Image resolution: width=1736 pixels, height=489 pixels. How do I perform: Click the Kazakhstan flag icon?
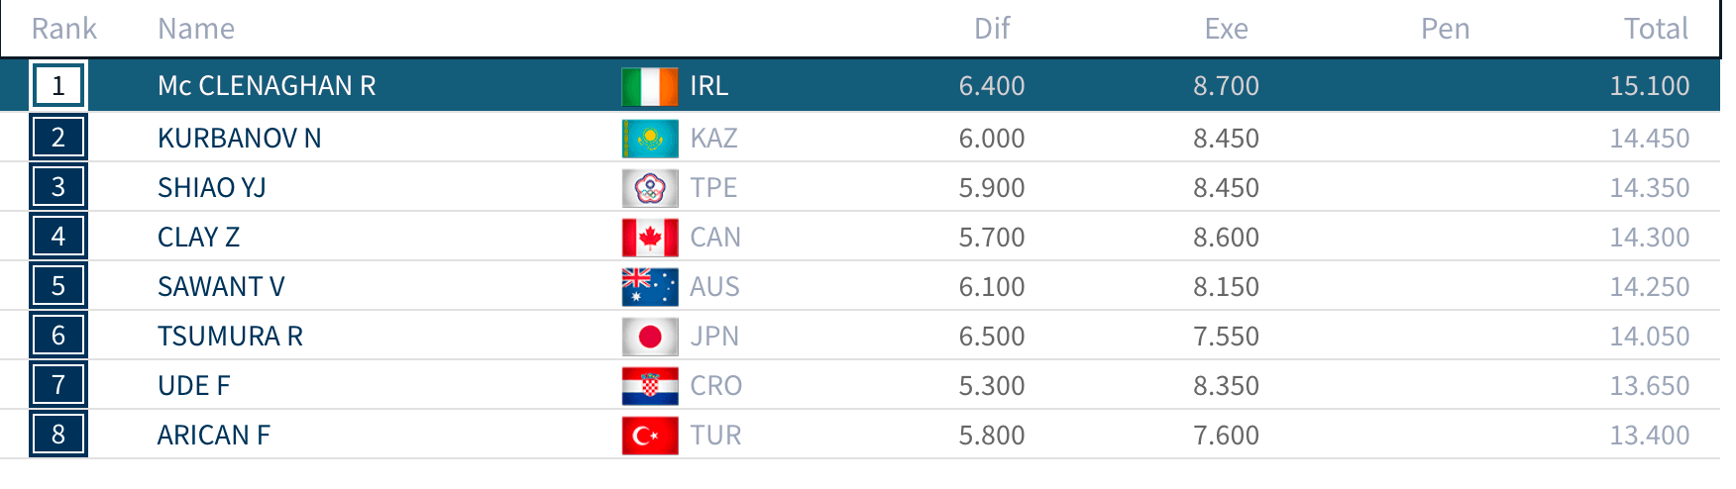tap(650, 139)
